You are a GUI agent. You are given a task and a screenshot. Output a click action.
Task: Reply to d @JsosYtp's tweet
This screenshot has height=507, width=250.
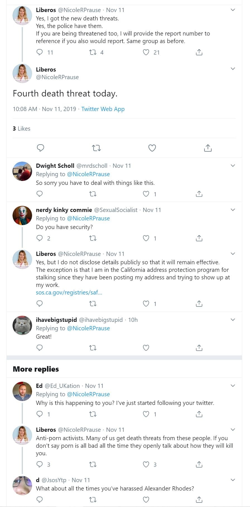(40, 499)
